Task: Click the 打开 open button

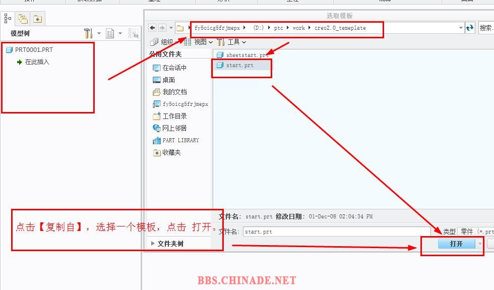Action: [x=456, y=244]
